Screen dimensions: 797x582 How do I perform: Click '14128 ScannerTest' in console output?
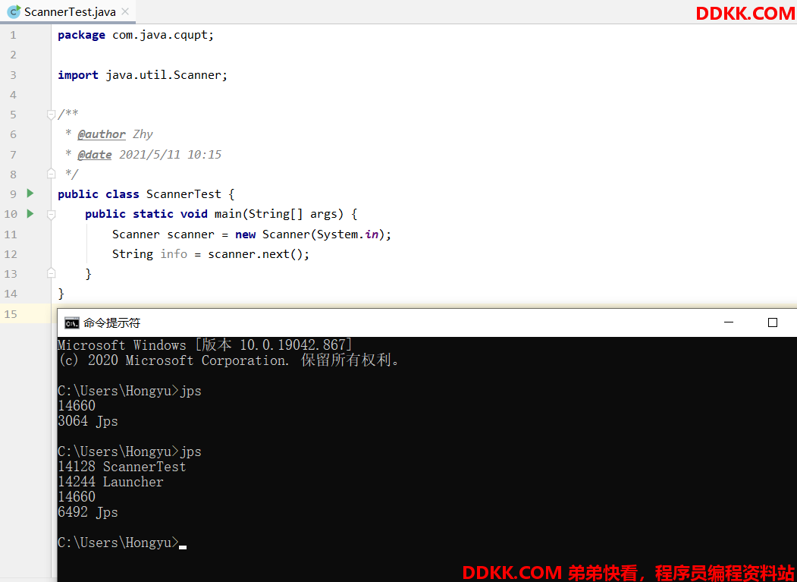122,467
